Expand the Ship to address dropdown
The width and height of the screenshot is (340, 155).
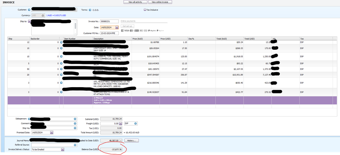29,21
